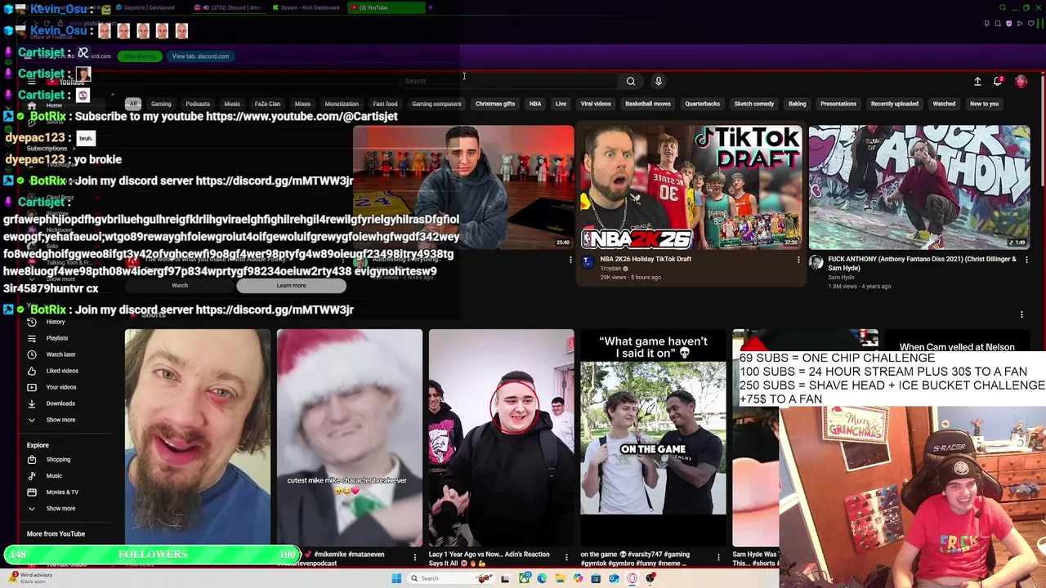
Task: Open Playlists in the sidebar
Action: click(56, 338)
